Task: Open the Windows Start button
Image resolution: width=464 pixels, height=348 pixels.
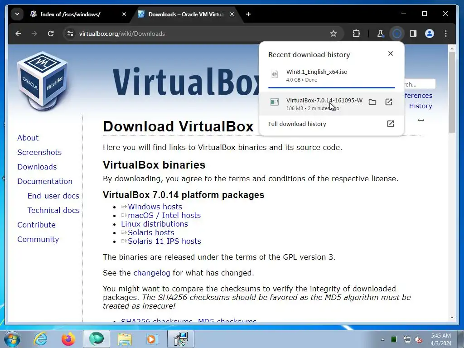Action: click(x=12, y=339)
